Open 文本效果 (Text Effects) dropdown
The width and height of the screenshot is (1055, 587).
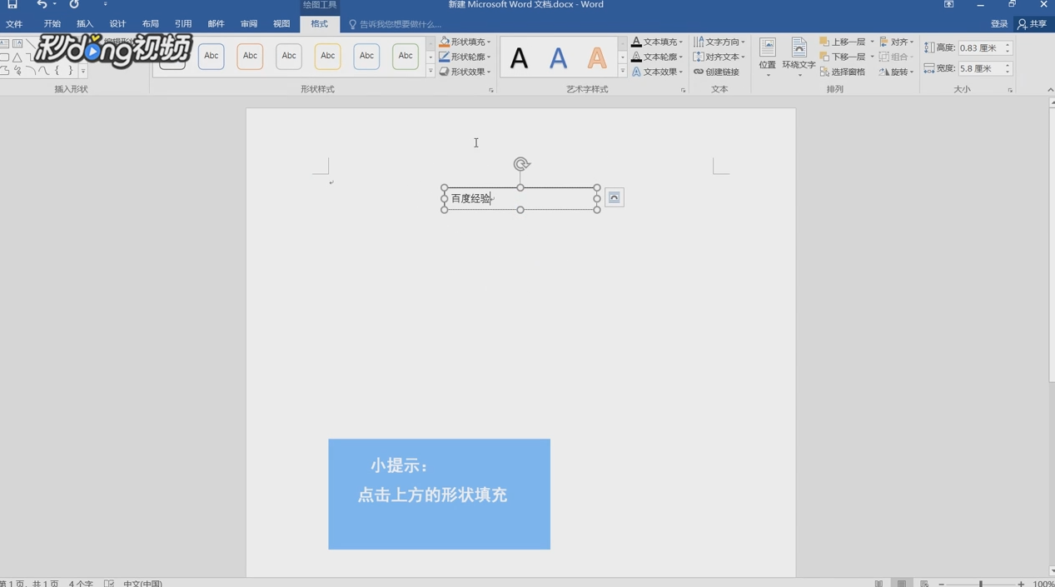pyautogui.click(x=657, y=72)
